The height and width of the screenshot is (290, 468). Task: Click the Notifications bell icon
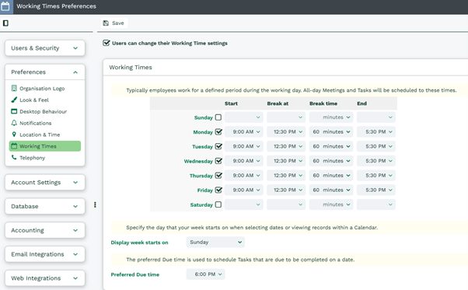coord(14,123)
